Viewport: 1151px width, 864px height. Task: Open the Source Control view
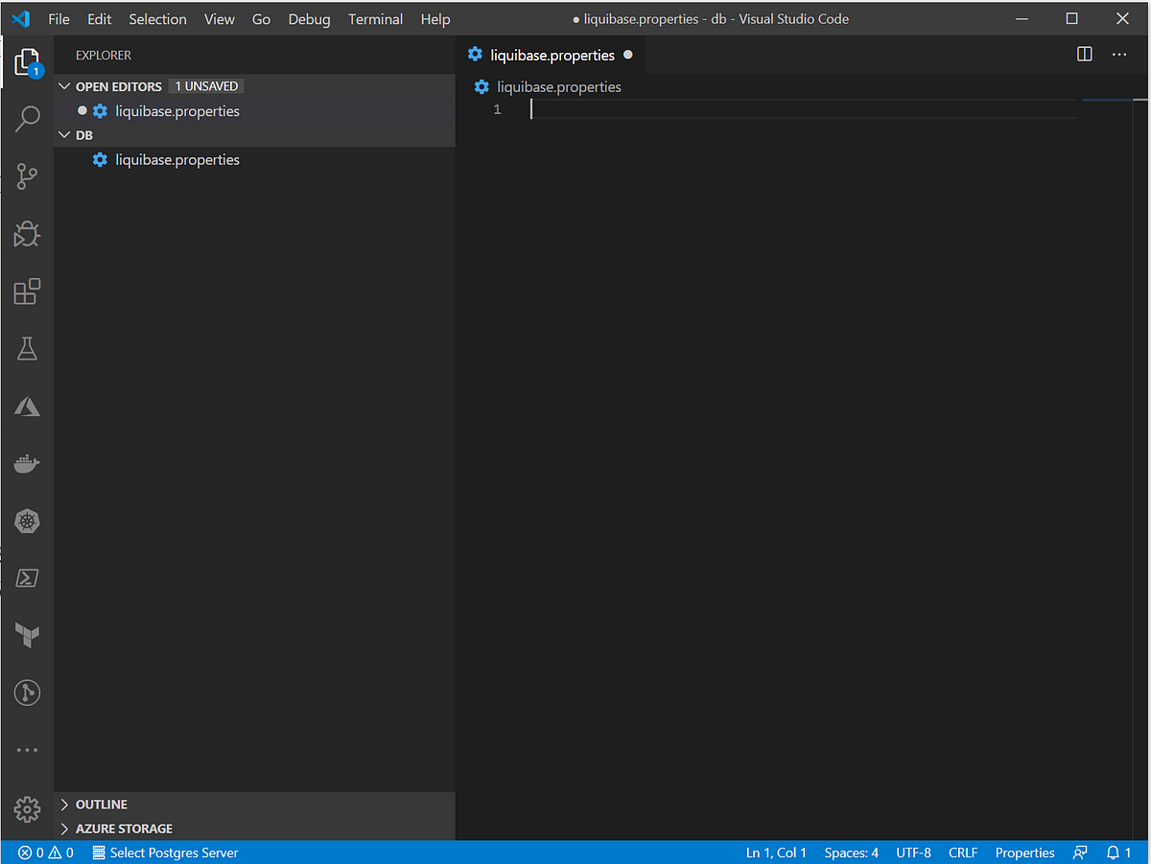coord(27,176)
